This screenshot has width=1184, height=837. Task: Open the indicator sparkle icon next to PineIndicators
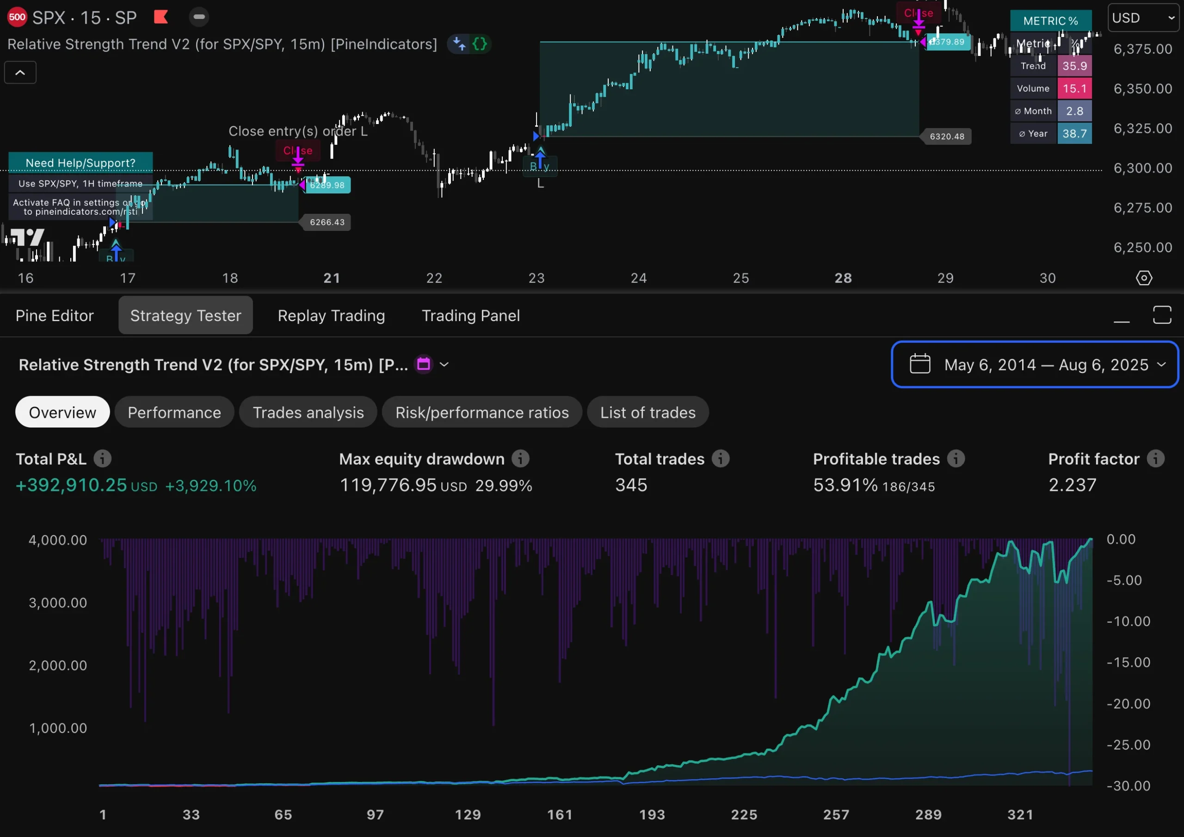(x=459, y=44)
